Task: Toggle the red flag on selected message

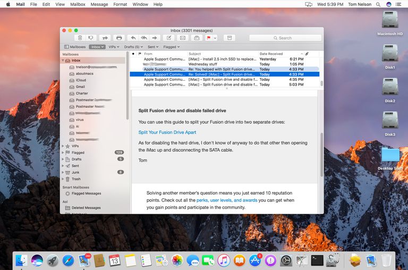Action: (x=209, y=38)
